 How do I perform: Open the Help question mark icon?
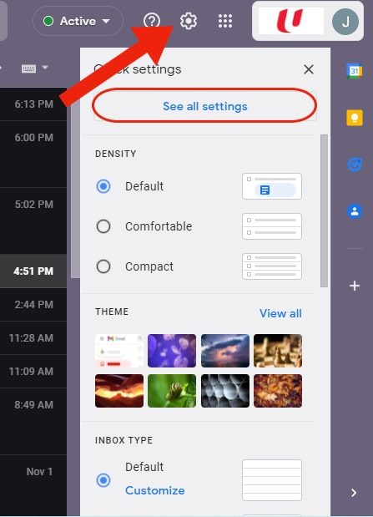click(152, 21)
